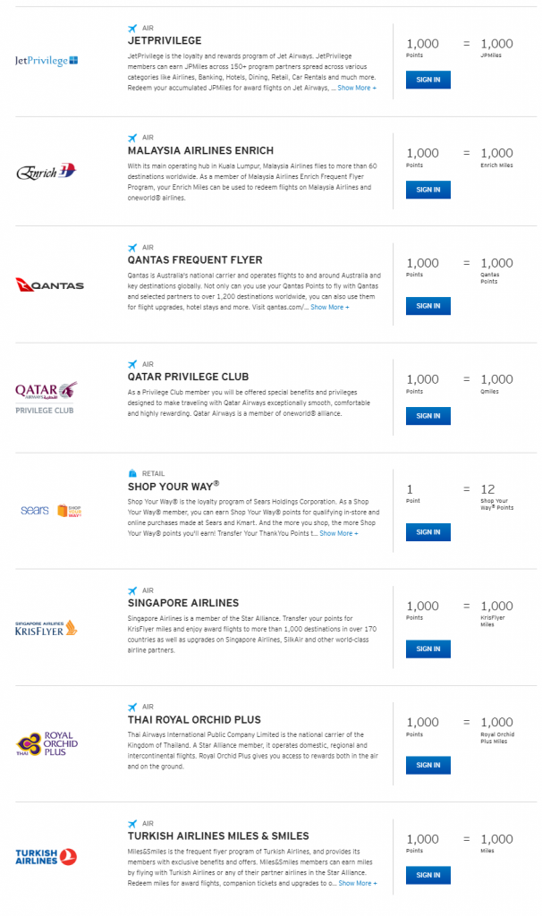This screenshot has width=542, height=916.
Task: Sign in for Singapore Airlines transfer
Action: [428, 649]
